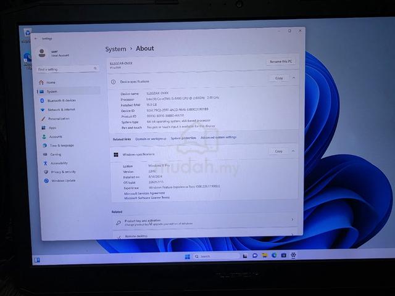The image size is (395, 296).
Task: Click the search magnifier in Find a setting
Action: click(95, 68)
